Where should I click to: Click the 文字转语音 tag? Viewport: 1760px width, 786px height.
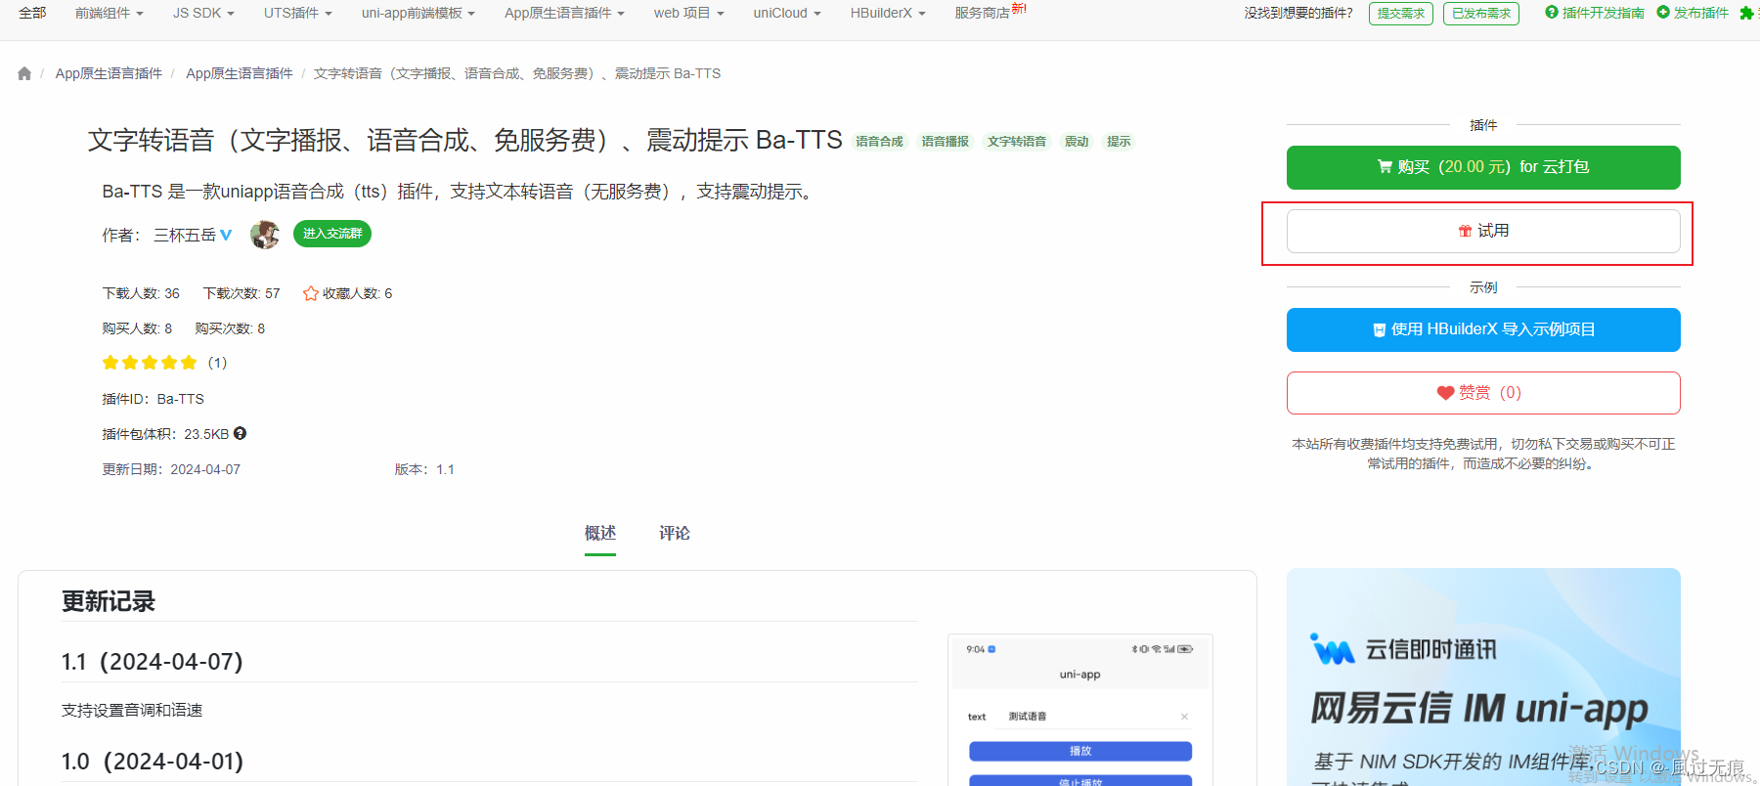click(1017, 142)
